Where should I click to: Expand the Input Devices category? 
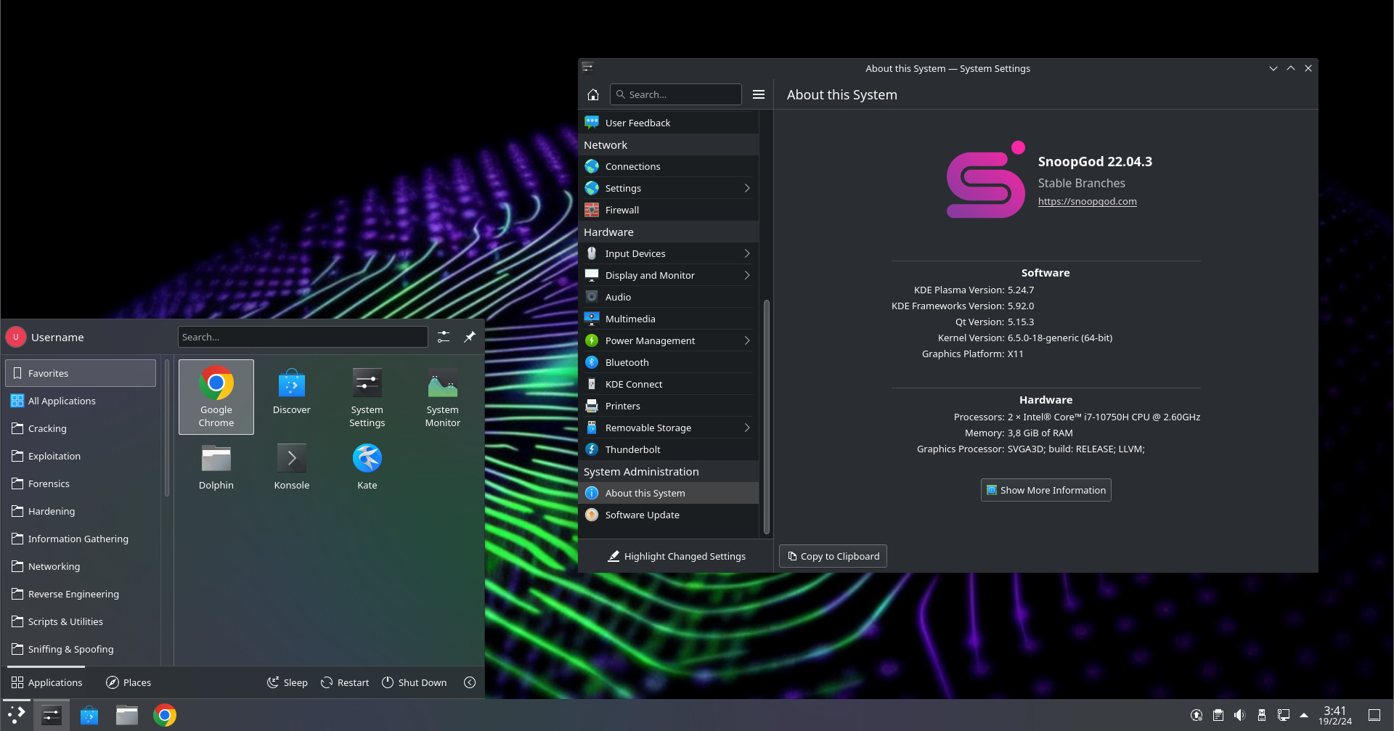[668, 253]
